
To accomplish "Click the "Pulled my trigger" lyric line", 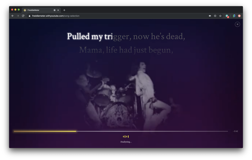I will coord(126,37).
